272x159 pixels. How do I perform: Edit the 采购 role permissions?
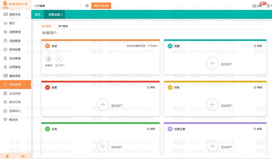tap(151, 129)
